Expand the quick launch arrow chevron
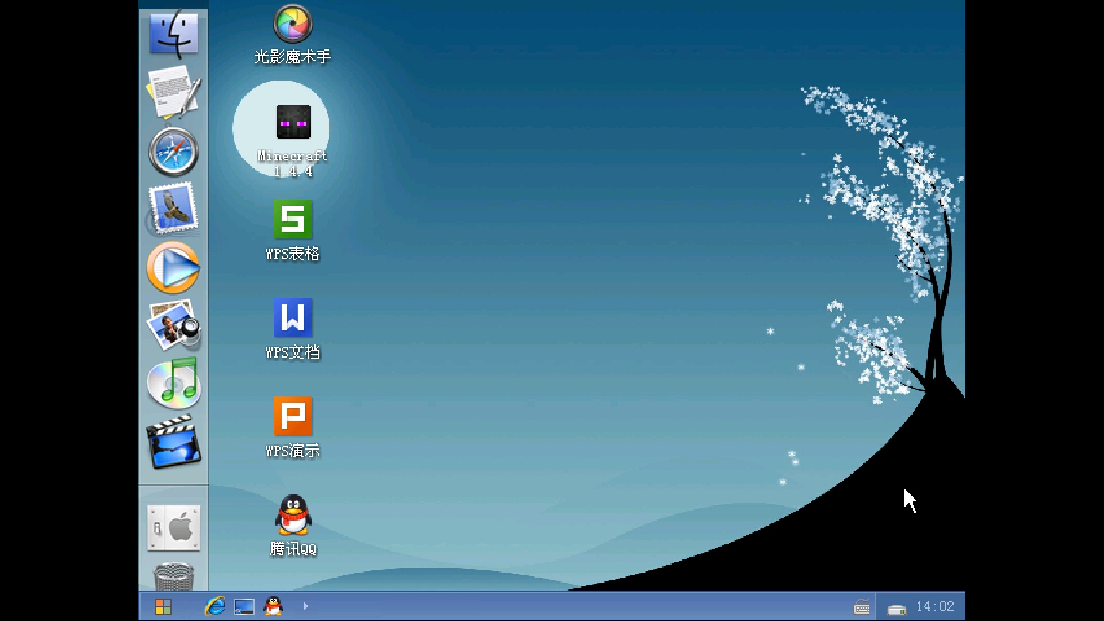Image resolution: width=1104 pixels, height=621 pixels. (305, 606)
